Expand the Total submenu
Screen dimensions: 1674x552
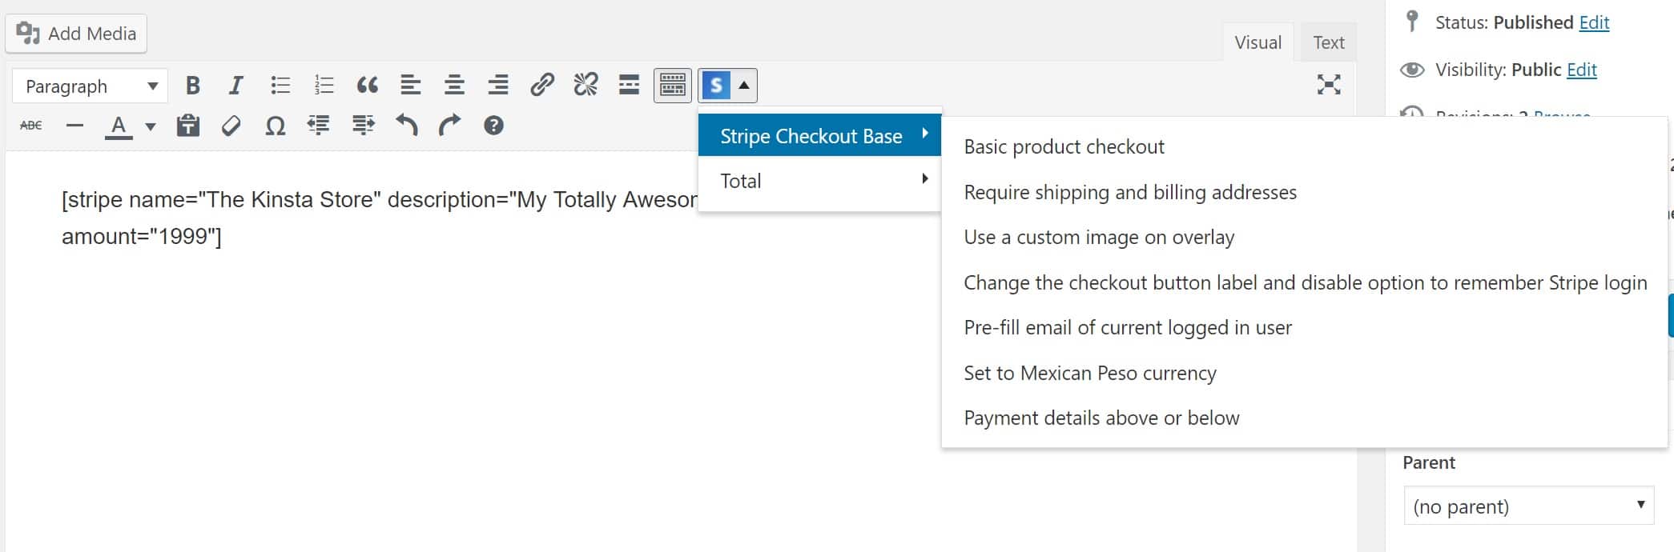pos(819,181)
